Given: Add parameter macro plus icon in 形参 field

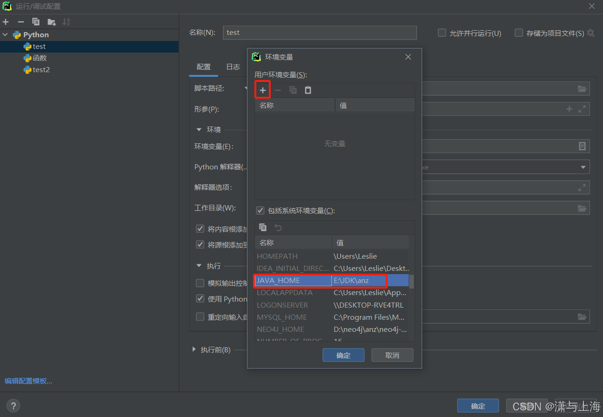Looking at the screenshot, I should 569,109.
